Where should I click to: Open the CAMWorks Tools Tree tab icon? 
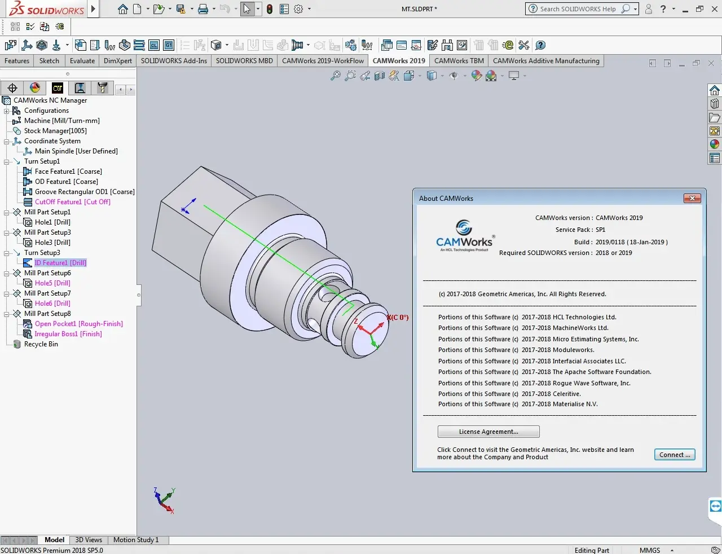102,88
